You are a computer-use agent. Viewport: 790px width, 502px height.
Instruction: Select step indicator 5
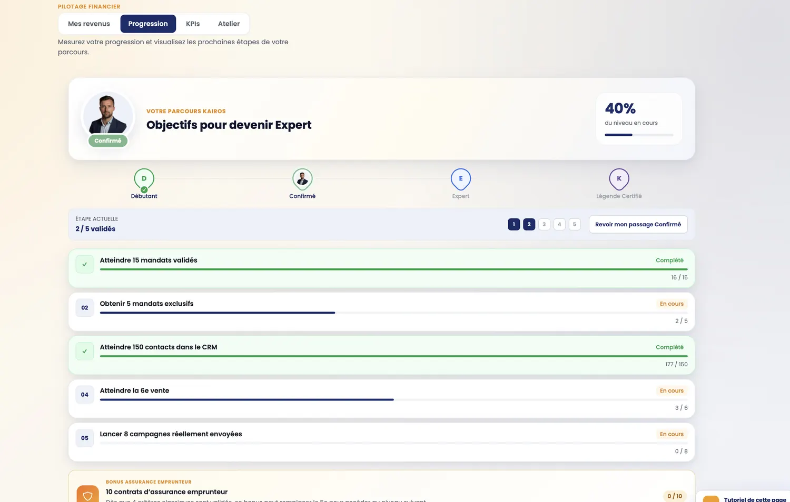575,224
